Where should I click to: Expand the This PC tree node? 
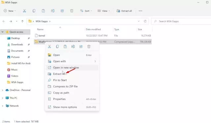pos(2,98)
